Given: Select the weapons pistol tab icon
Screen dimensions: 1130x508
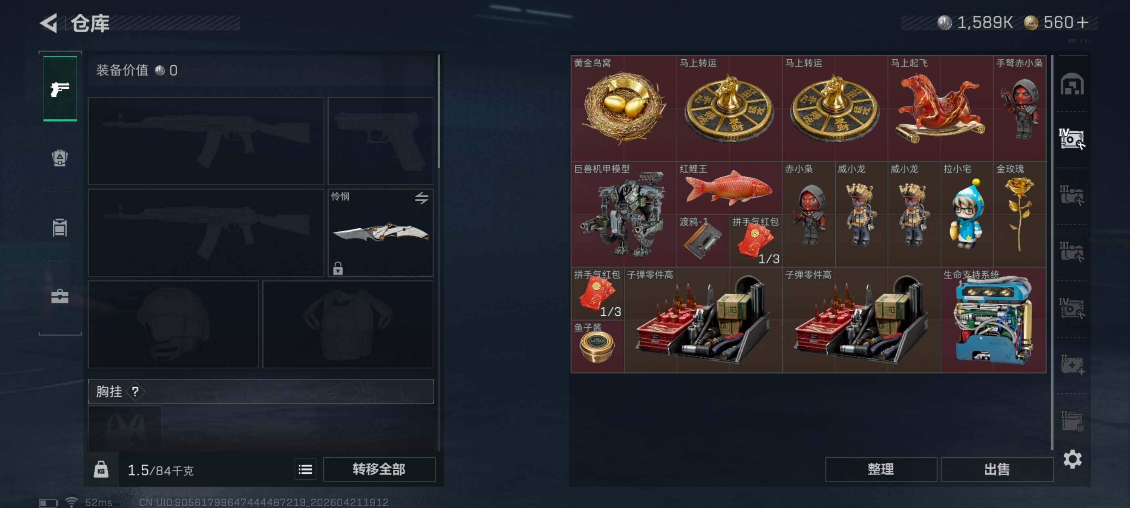Looking at the screenshot, I should (x=60, y=89).
